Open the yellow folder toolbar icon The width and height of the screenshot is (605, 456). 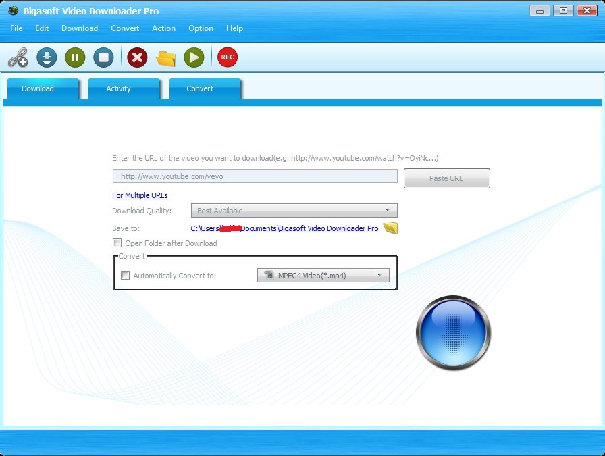165,58
